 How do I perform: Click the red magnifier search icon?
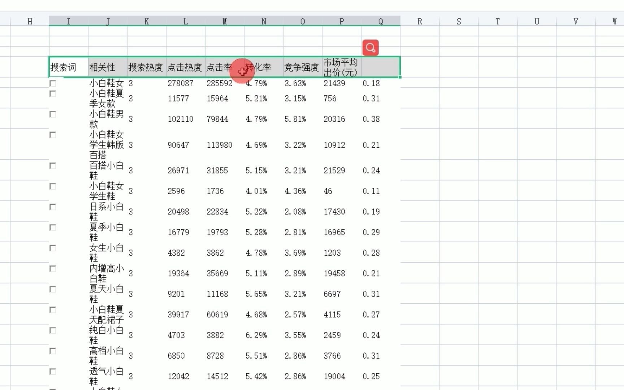click(x=370, y=48)
